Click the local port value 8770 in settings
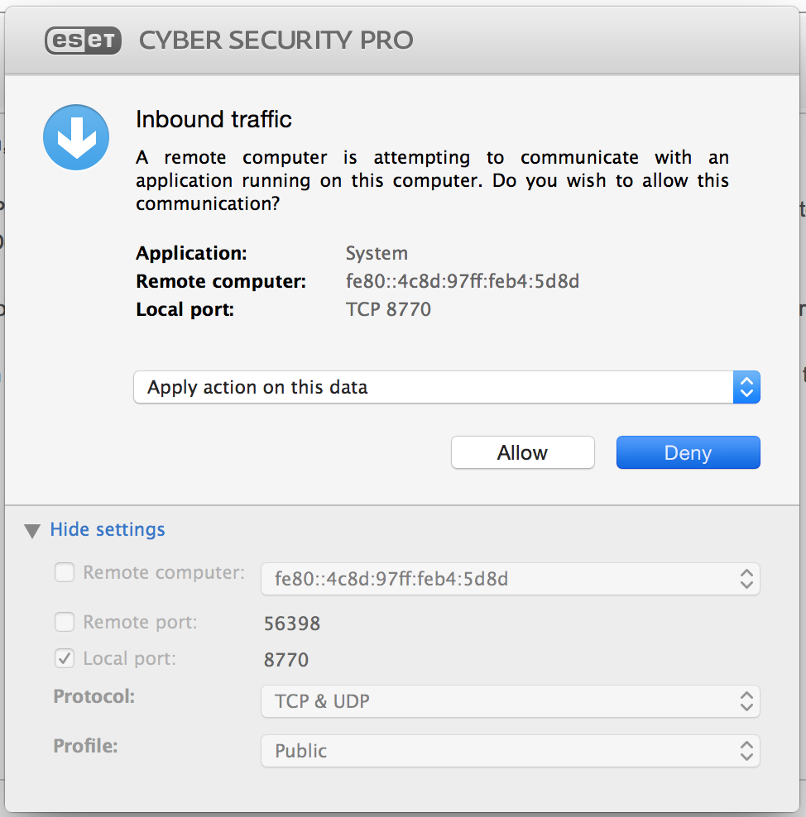 point(286,660)
